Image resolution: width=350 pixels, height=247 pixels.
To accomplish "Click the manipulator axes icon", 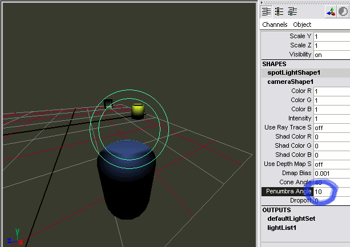I will (x=331, y=11).
